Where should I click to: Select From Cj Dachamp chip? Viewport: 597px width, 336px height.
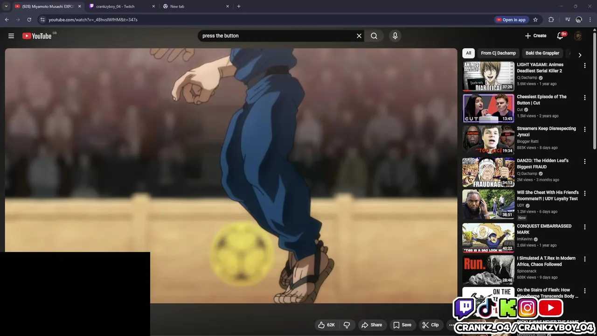point(498,53)
